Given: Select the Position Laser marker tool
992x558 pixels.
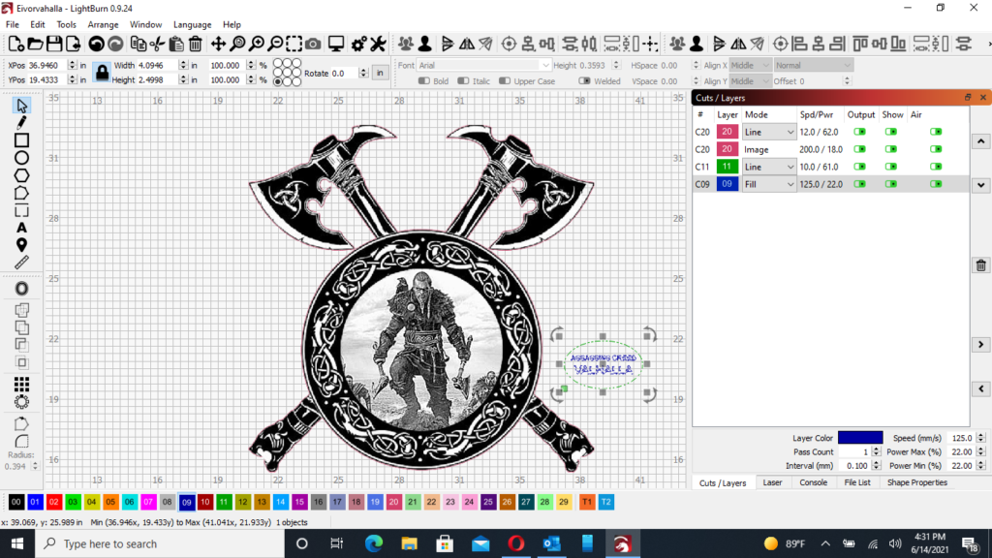Looking at the screenshot, I should click(x=21, y=245).
